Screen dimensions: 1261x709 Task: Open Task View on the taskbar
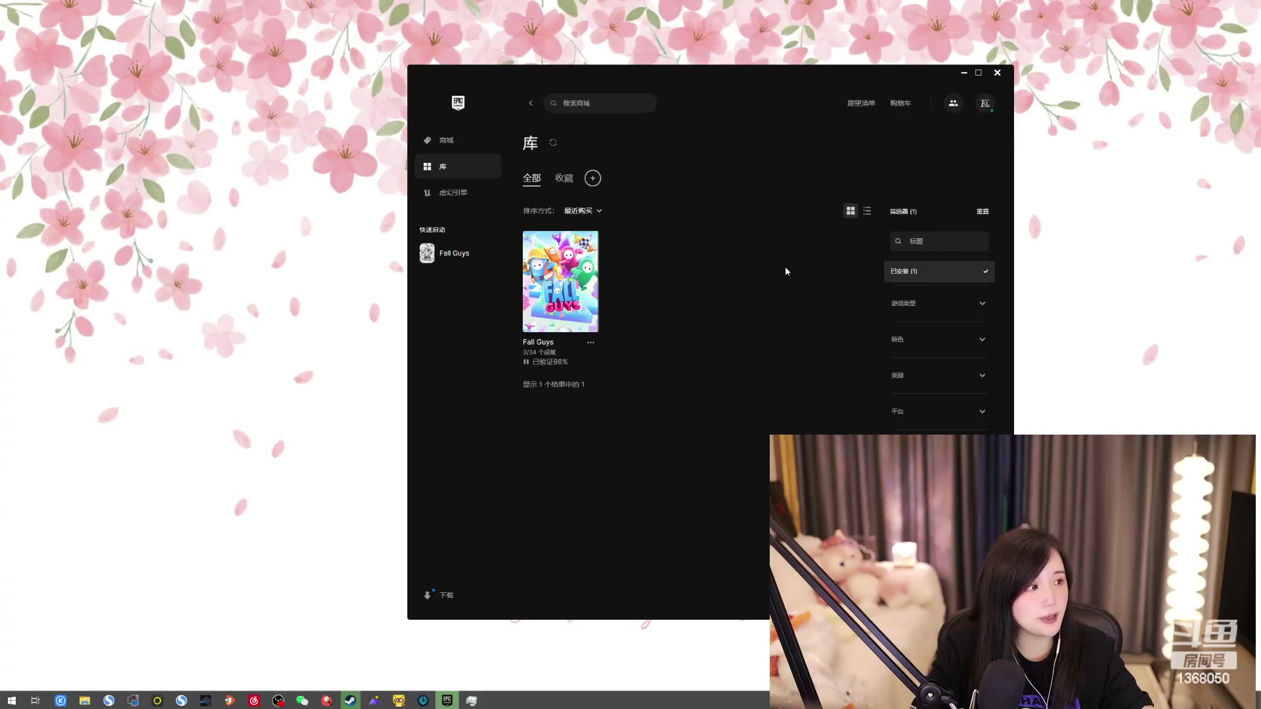pyautogui.click(x=35, y=700)
